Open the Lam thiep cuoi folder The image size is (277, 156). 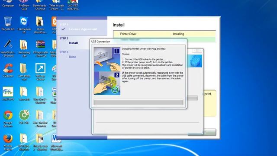point(24,71)
